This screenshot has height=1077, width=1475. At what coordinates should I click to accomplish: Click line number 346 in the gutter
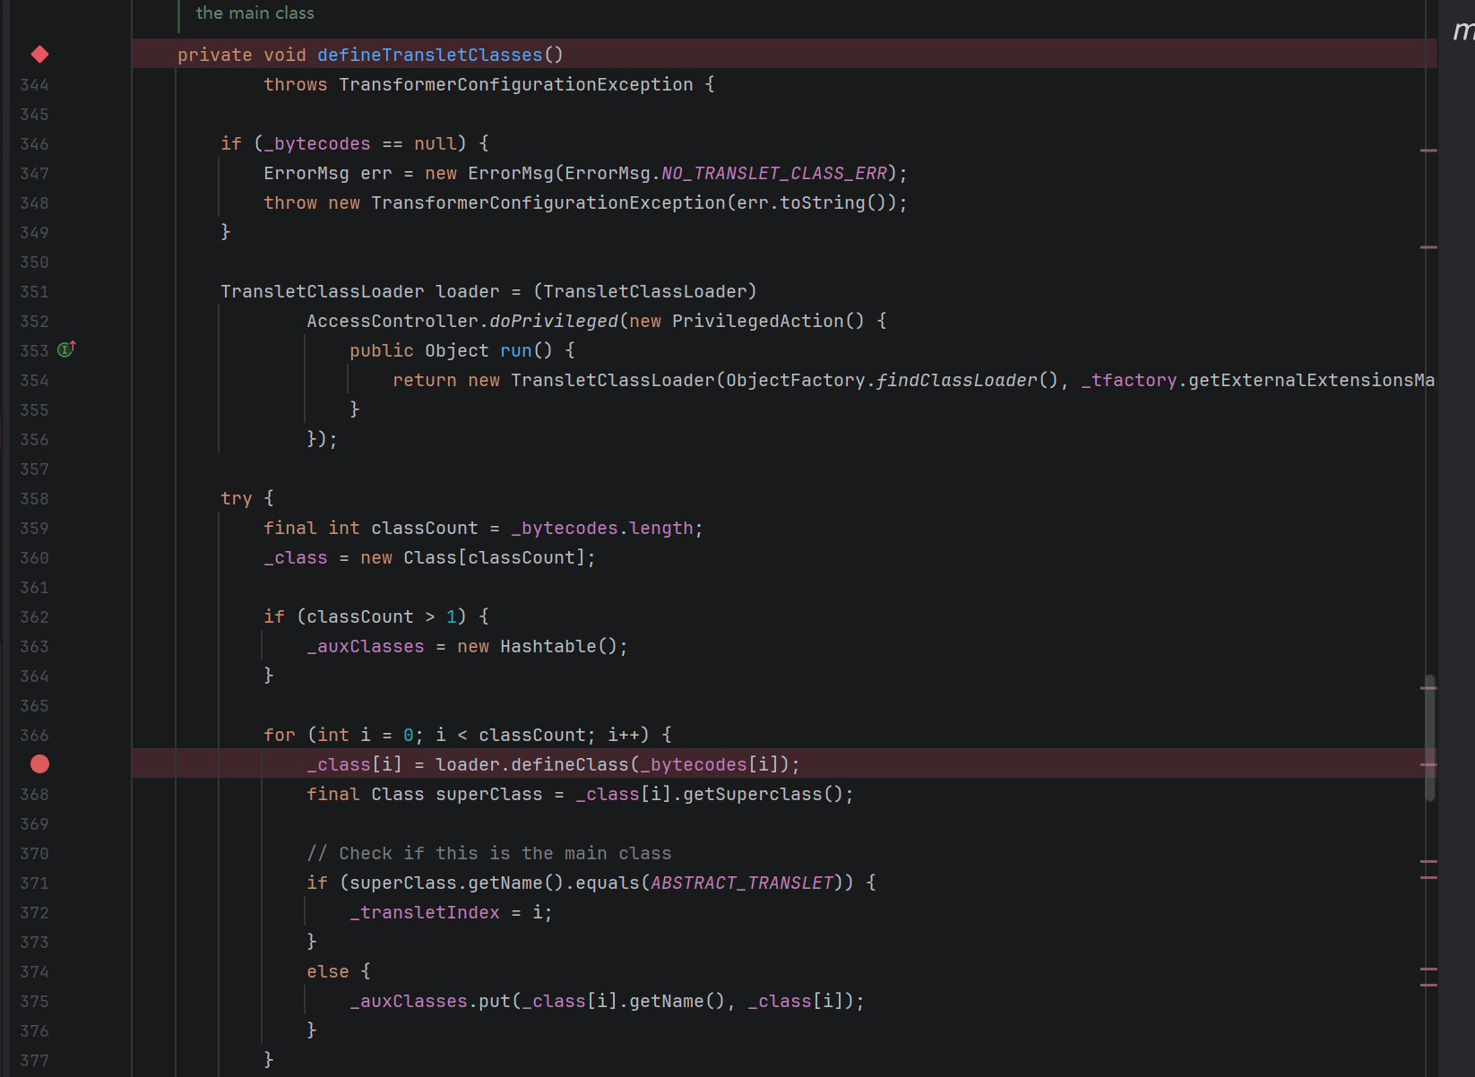coord(34,144)
